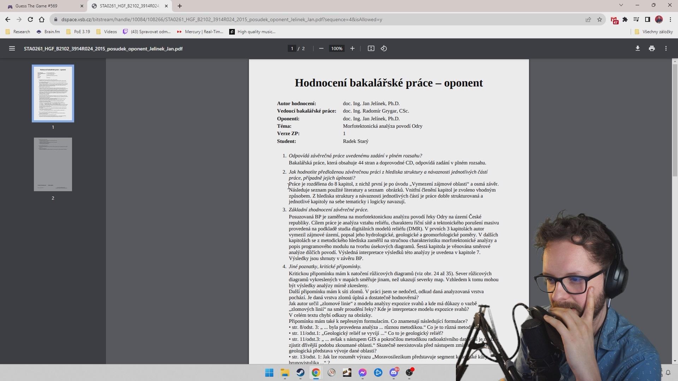Open the Windows Start menu
The height and width of the screenshot is (381, 678).
point(269,373)
